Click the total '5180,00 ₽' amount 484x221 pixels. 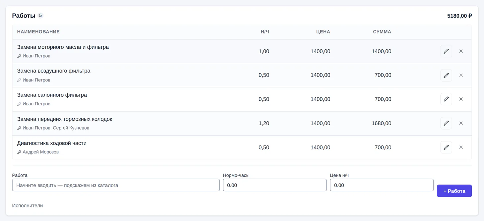click(459, 16)
